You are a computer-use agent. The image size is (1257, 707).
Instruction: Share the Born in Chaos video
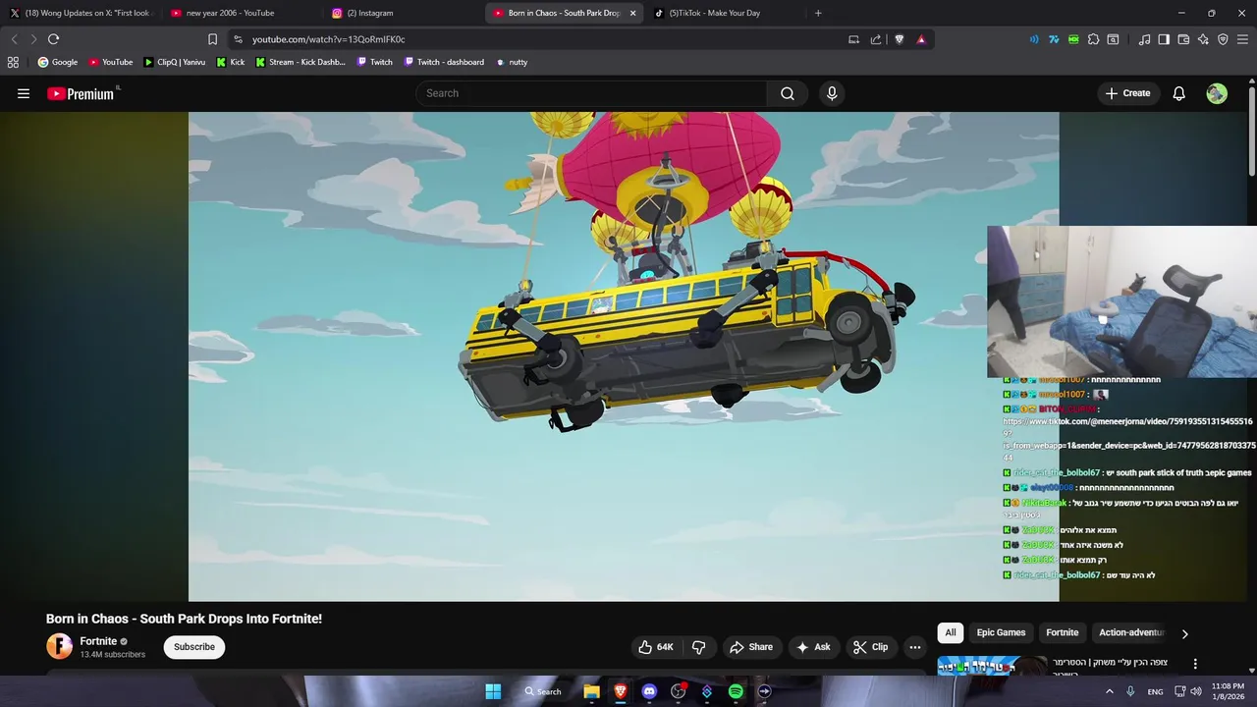(751, 647)
